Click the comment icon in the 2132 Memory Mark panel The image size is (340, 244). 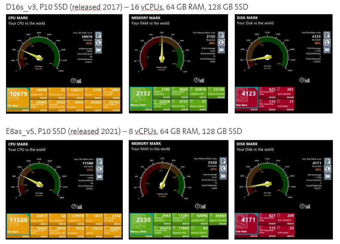click(221, 50)
